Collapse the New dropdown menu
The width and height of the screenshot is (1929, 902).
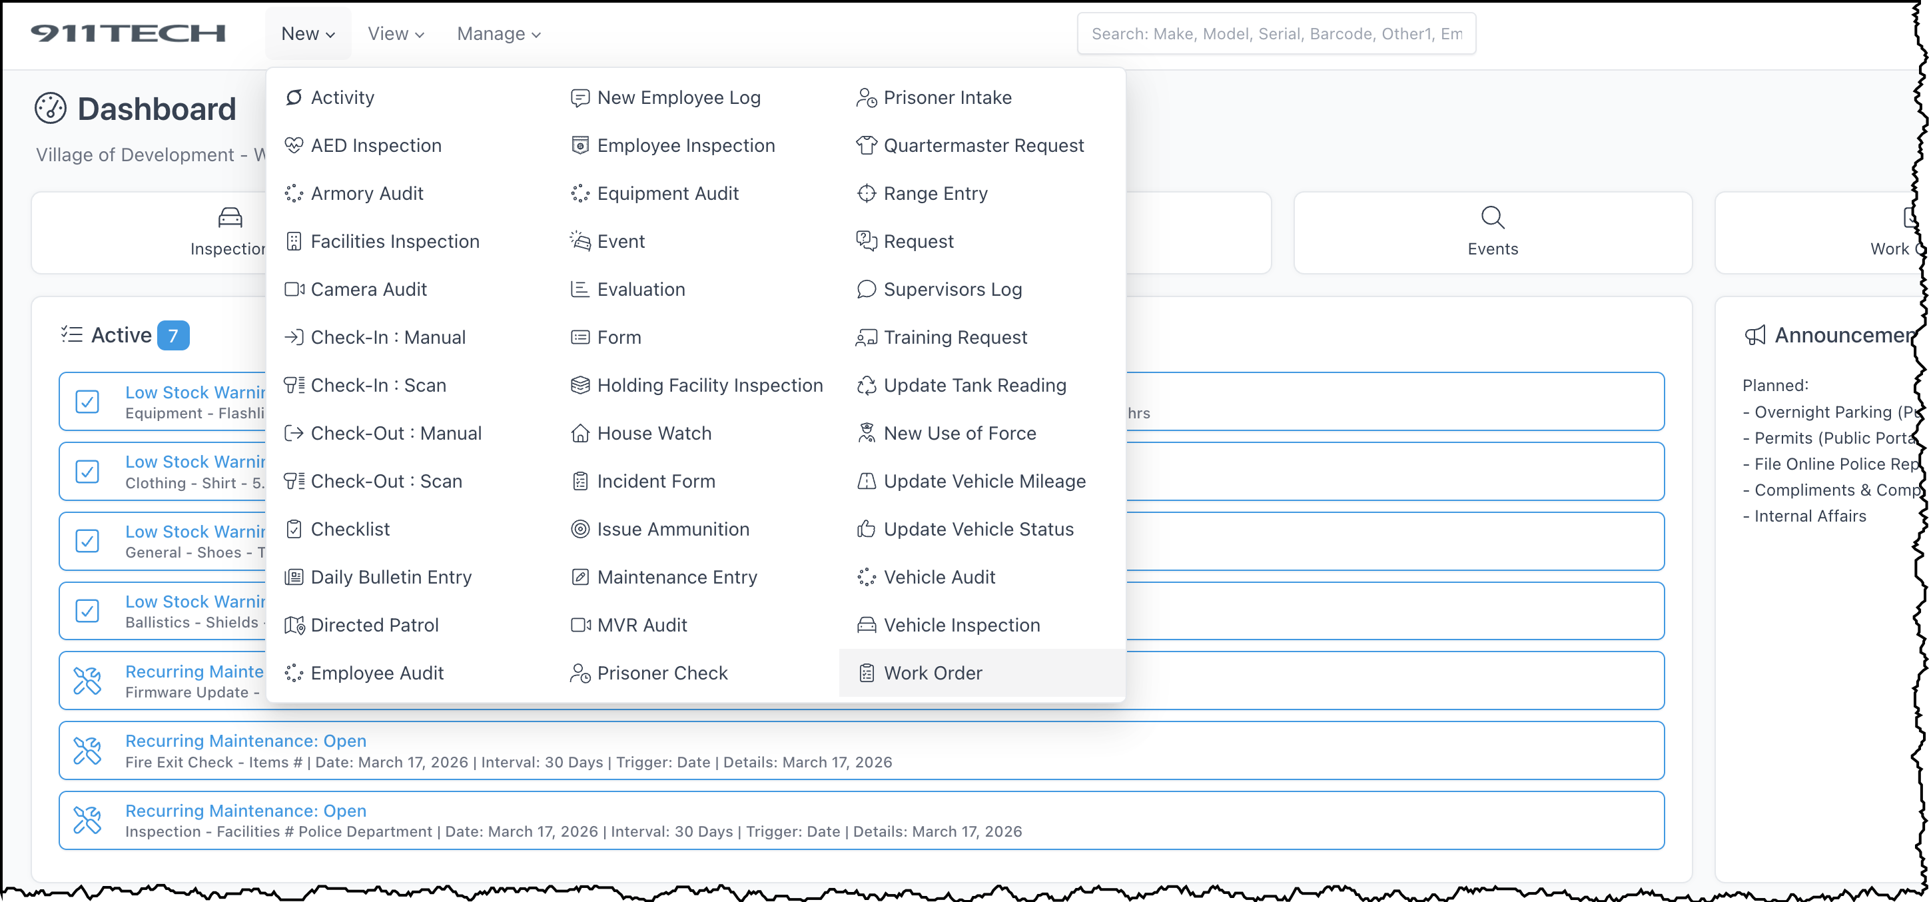[308, 34]
